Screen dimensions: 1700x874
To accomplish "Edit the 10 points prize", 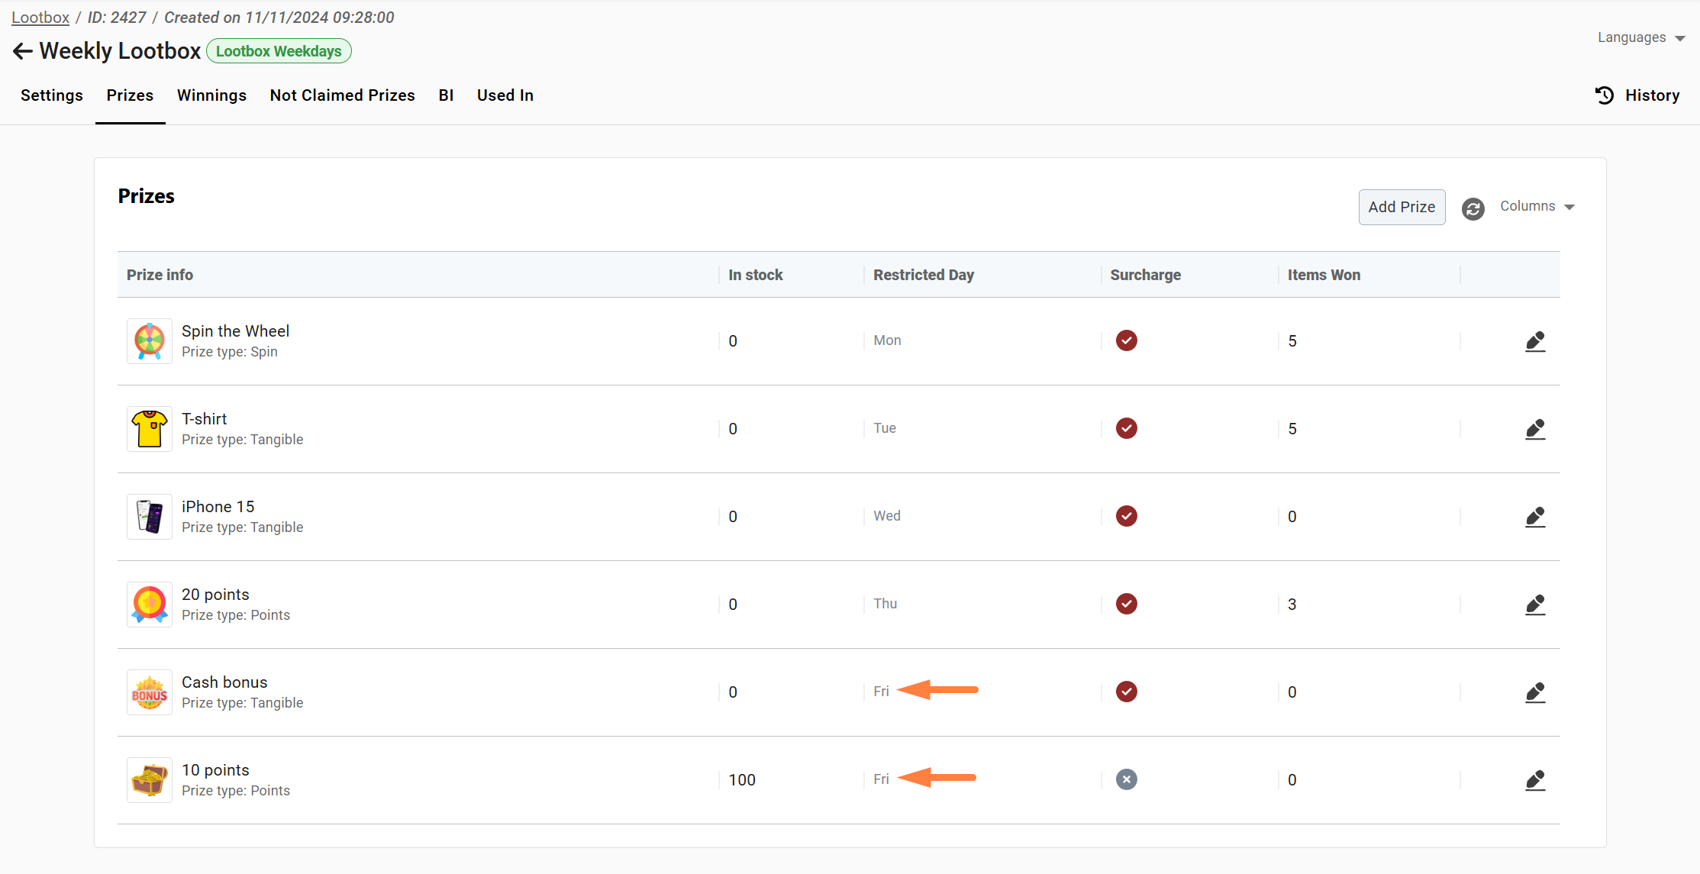I will click(x=1535, y=780).
